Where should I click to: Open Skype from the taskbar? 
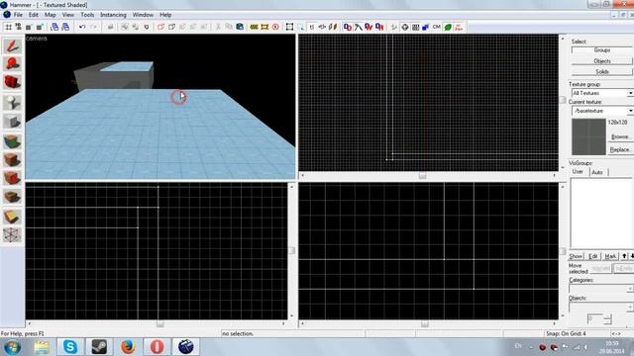click(70, 347)
